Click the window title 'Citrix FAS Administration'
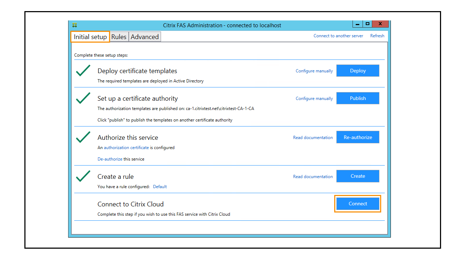459x258 pixels. [222, 25]
